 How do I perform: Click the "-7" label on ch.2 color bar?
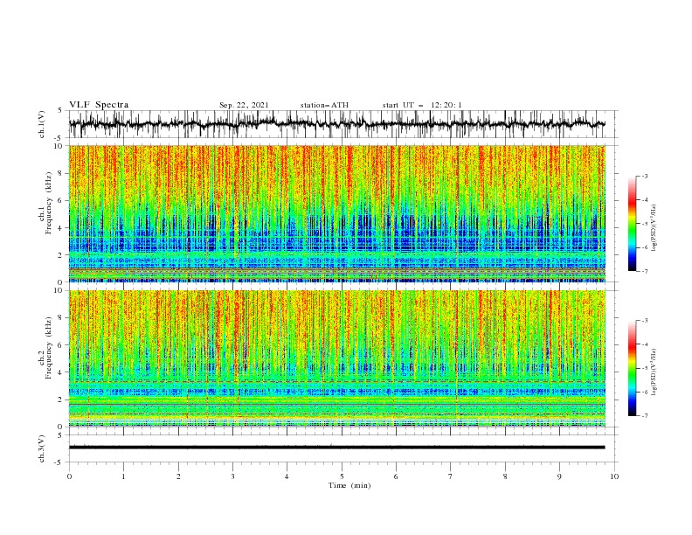(644, 415)
